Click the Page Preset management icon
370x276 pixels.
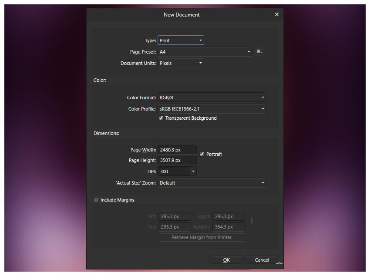(259, 51)
